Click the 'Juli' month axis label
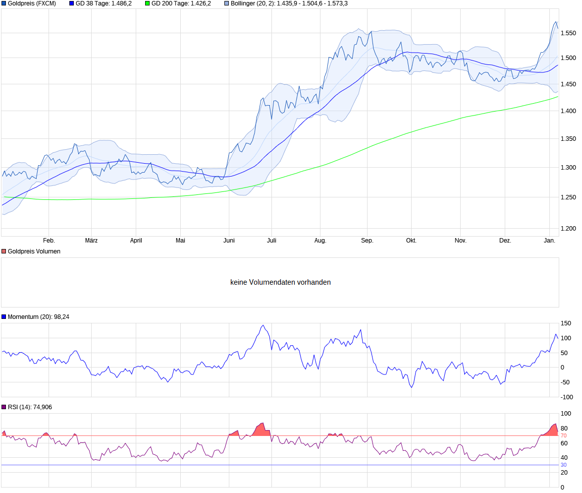 coord(272,241)
